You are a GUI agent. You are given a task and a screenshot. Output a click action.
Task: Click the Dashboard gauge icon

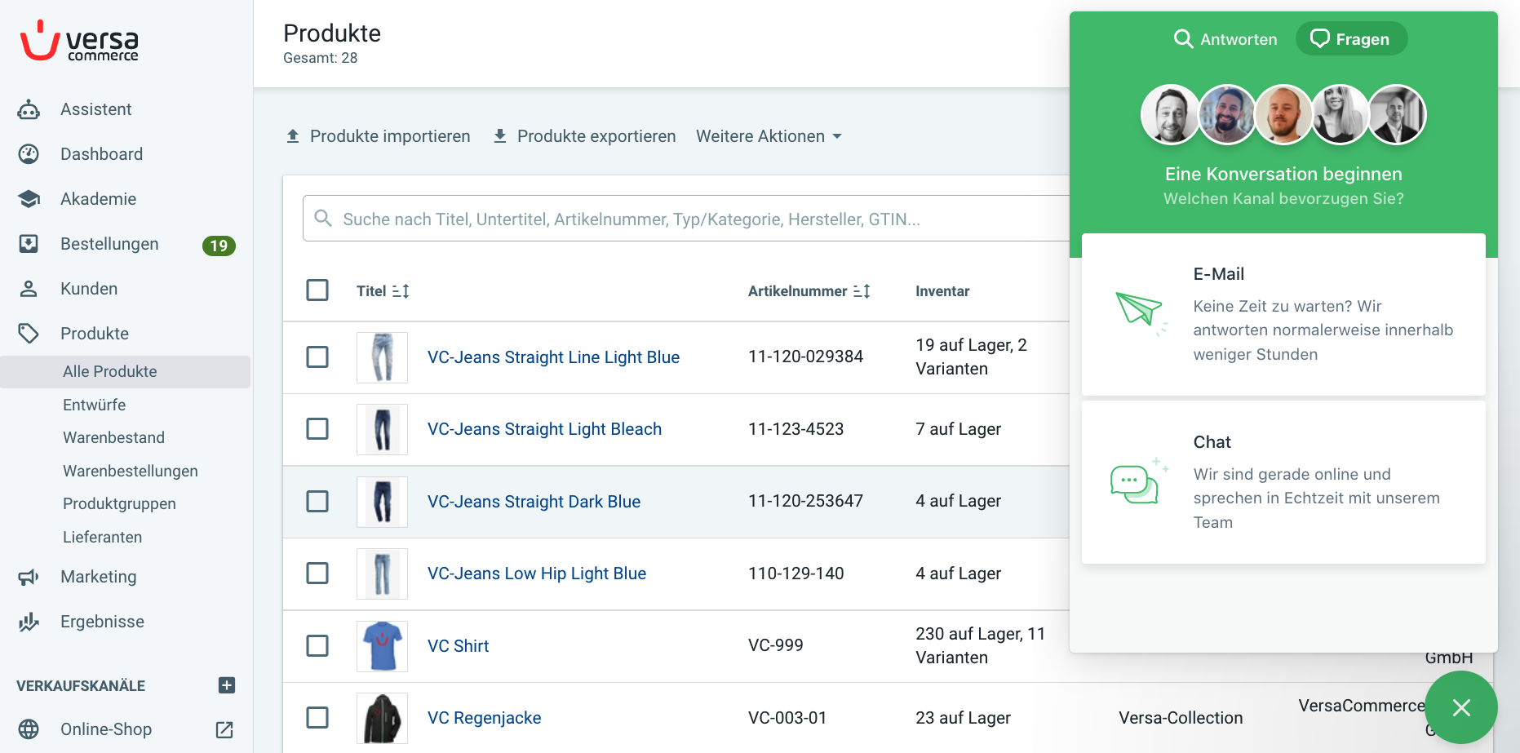[x=29, y=154]
